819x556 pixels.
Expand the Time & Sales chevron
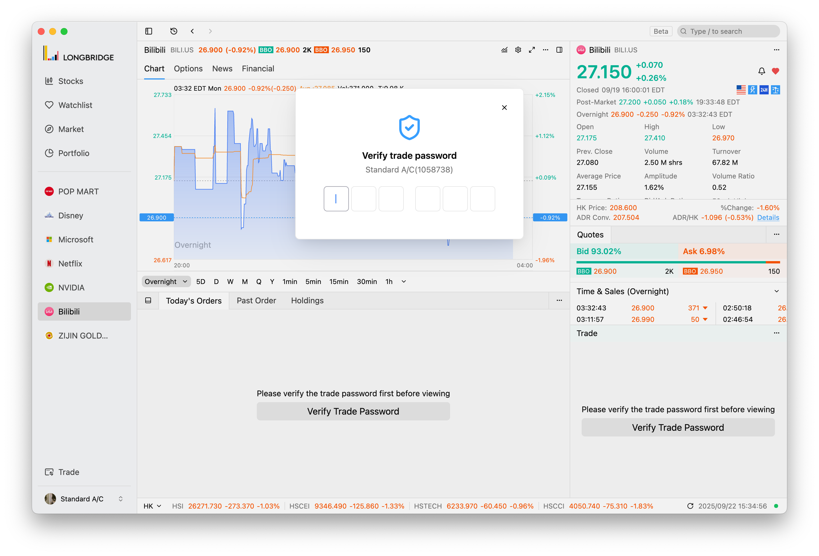coord(776,291)
